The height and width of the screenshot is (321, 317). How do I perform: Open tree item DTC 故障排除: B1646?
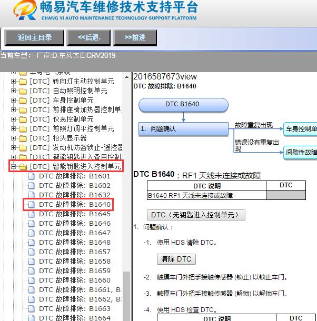pos(75,223)
